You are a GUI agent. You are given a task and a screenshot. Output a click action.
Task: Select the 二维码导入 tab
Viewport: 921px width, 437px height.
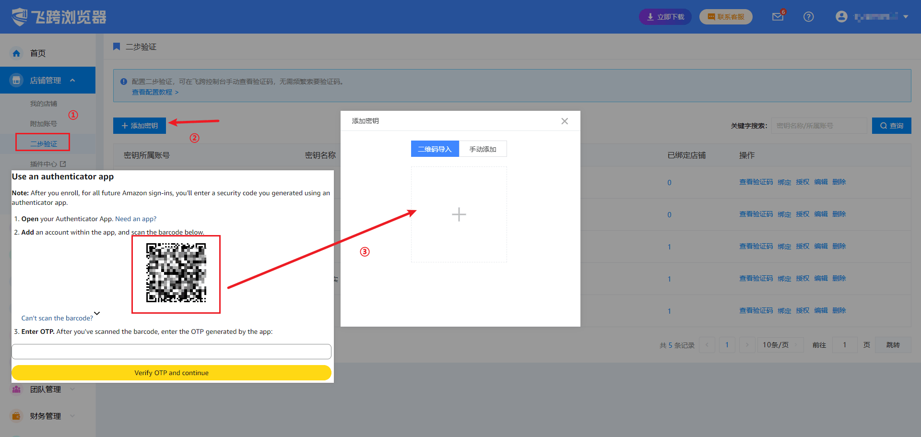(435, 149)
